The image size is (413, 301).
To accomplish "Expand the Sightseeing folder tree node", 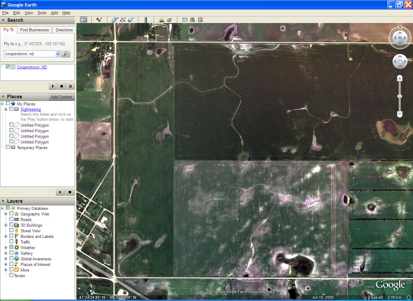I will (6, 109).
